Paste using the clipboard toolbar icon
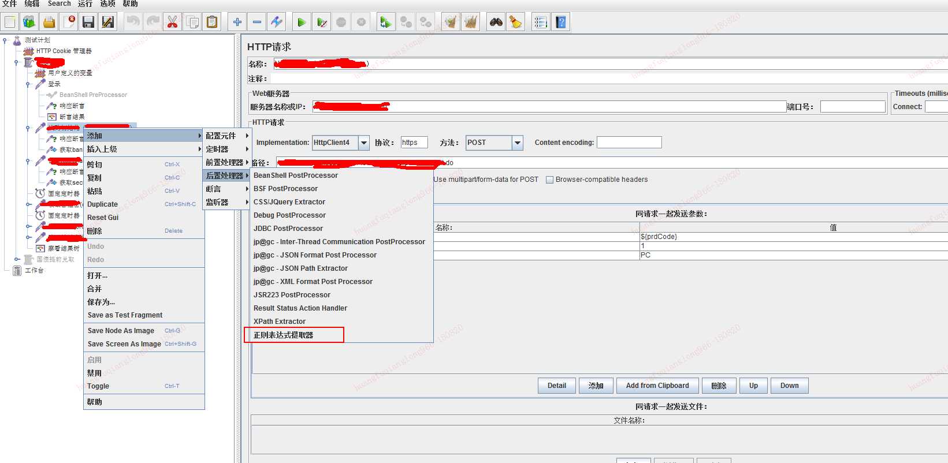948x463 pixels. (212, 22)
